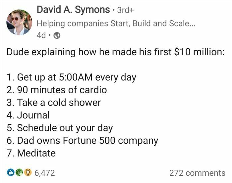
Task: Open the poster's circular profile photo
Action: pos(19,22)
